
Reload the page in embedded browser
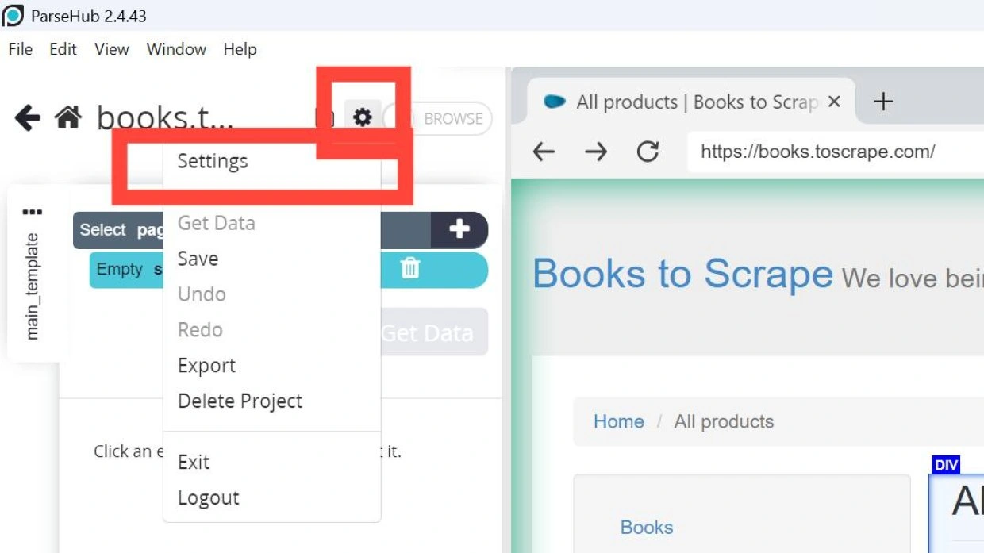click(648, 152)
